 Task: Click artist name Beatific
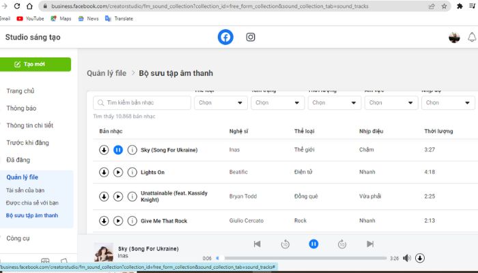[238, 172]
